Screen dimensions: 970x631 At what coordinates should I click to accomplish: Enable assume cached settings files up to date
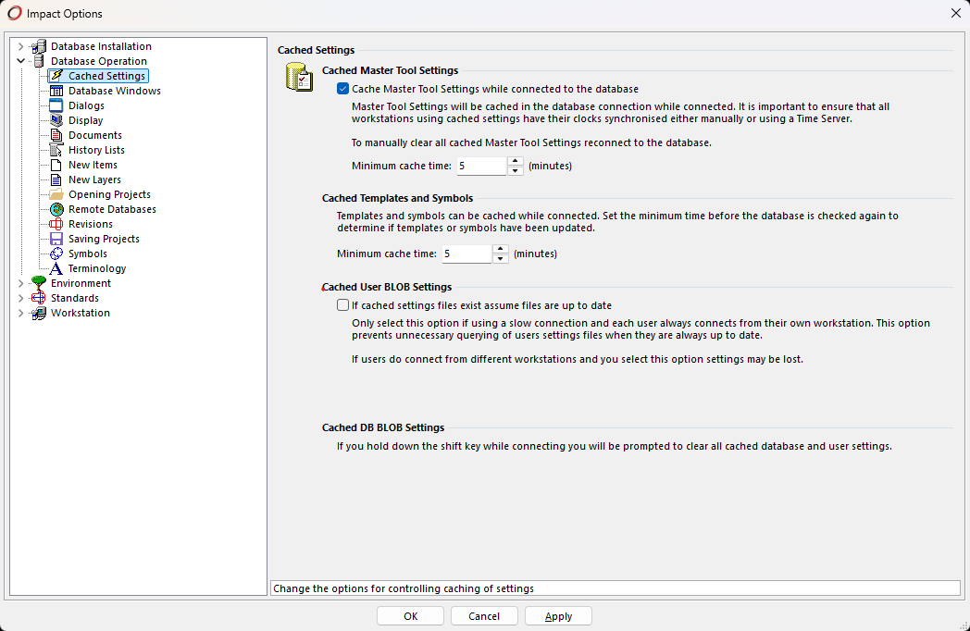[x=342, y=305]
